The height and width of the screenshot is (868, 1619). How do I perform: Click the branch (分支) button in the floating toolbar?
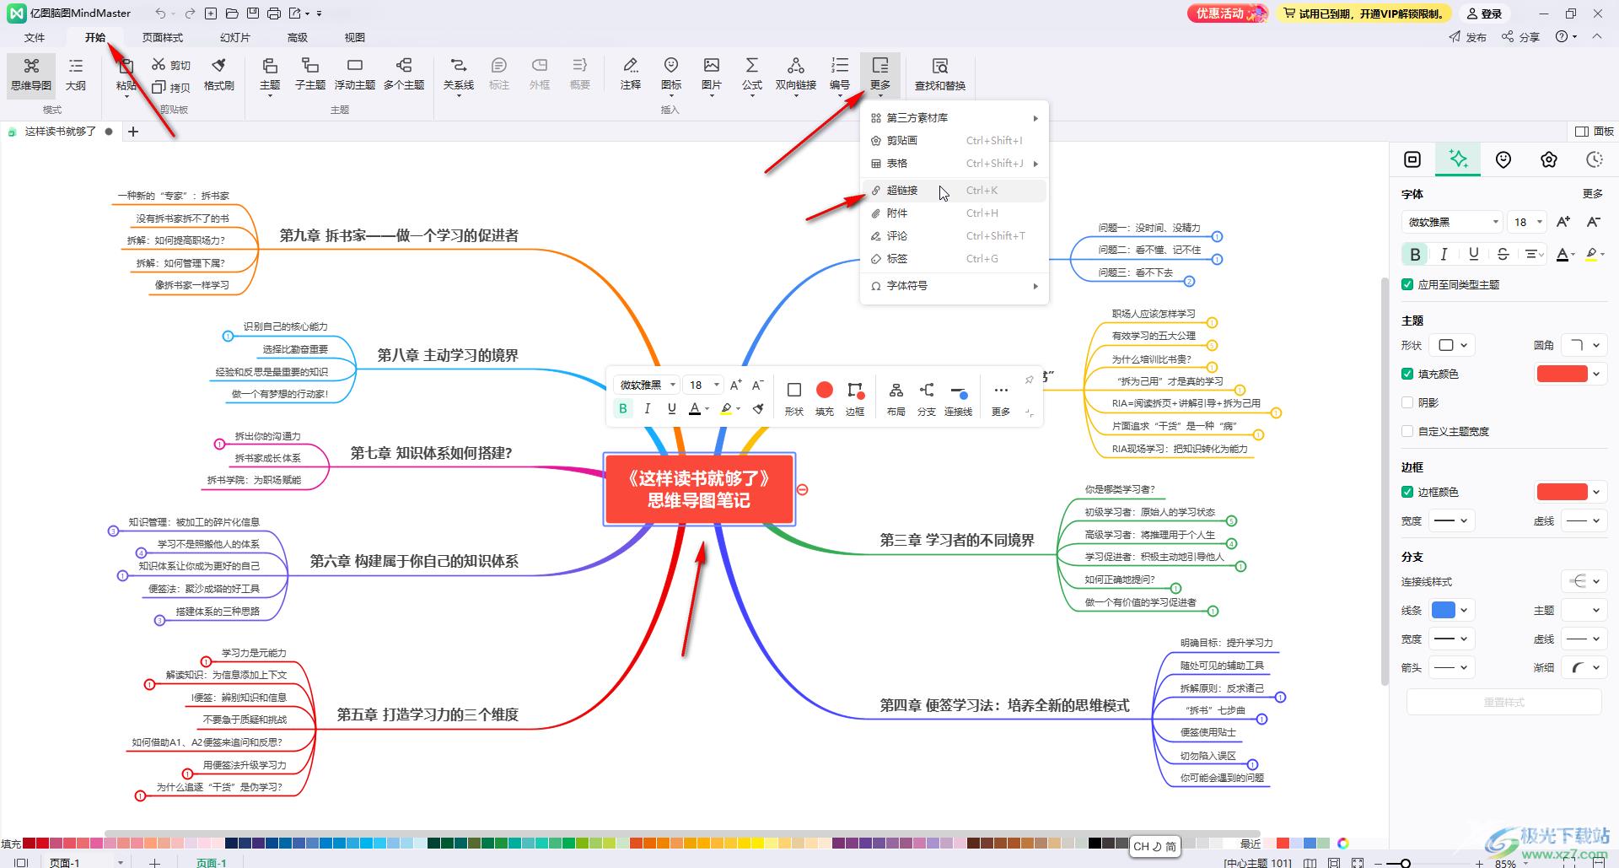pos(926,398)
